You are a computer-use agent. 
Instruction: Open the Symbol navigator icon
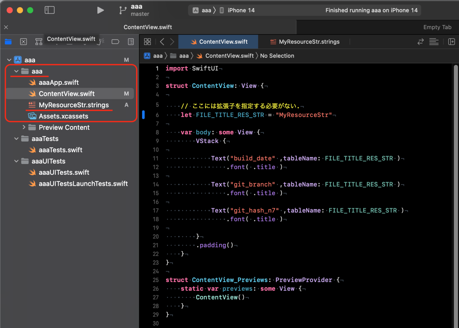coord(39,42)
